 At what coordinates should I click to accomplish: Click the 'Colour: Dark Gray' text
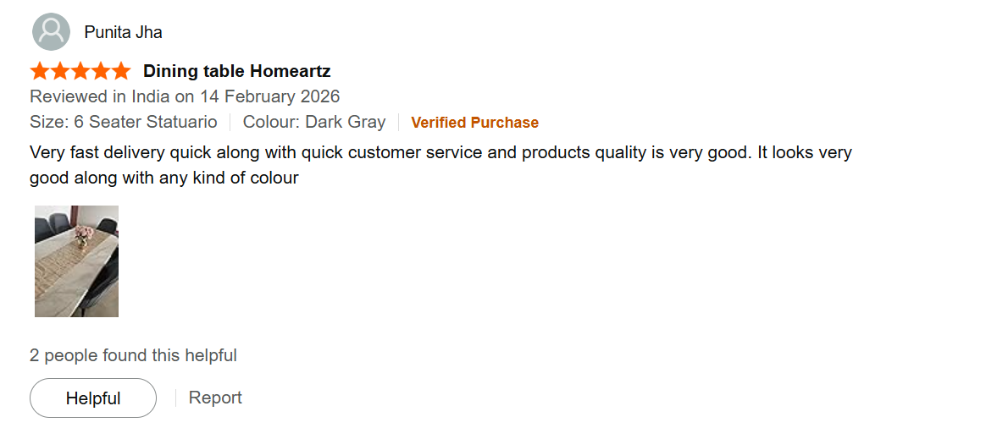point(313,122)
